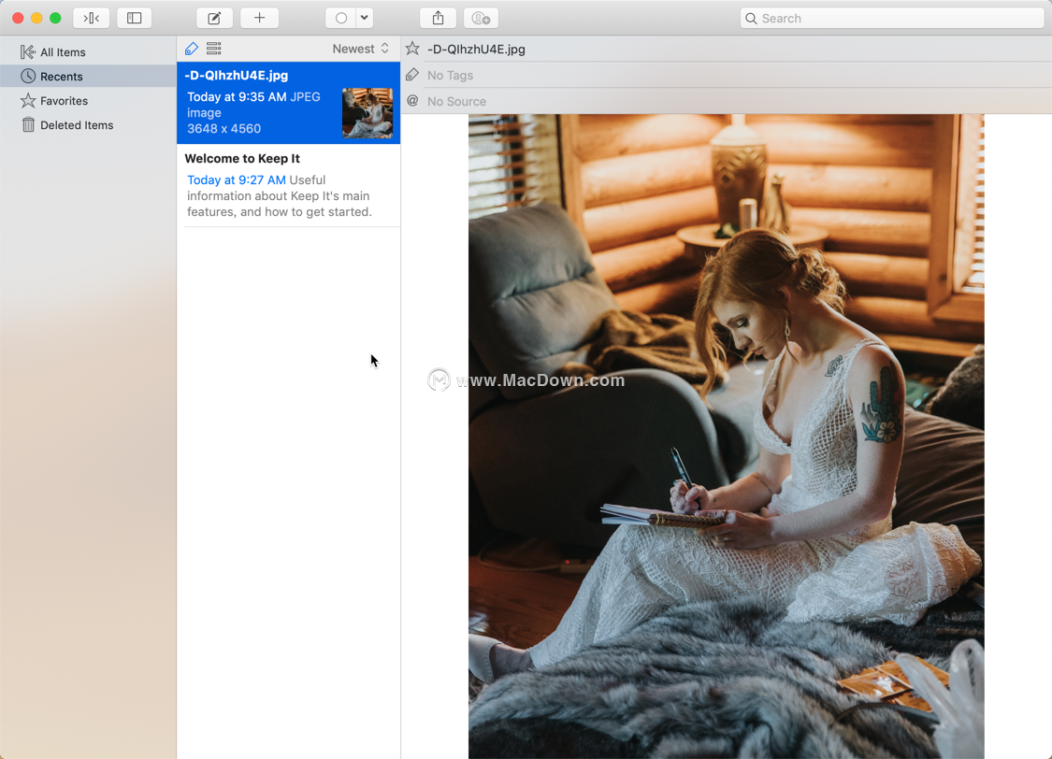Viewport: 1052px width, 759px height.
Task: Click the No Source field
Action: pyautogui.click(x=457, y=101)
